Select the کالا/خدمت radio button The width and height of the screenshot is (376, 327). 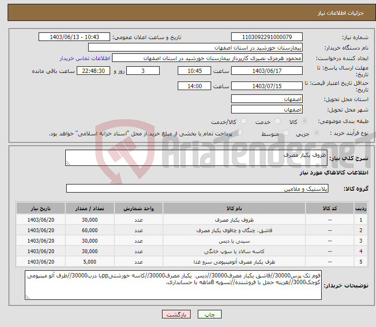244,121
